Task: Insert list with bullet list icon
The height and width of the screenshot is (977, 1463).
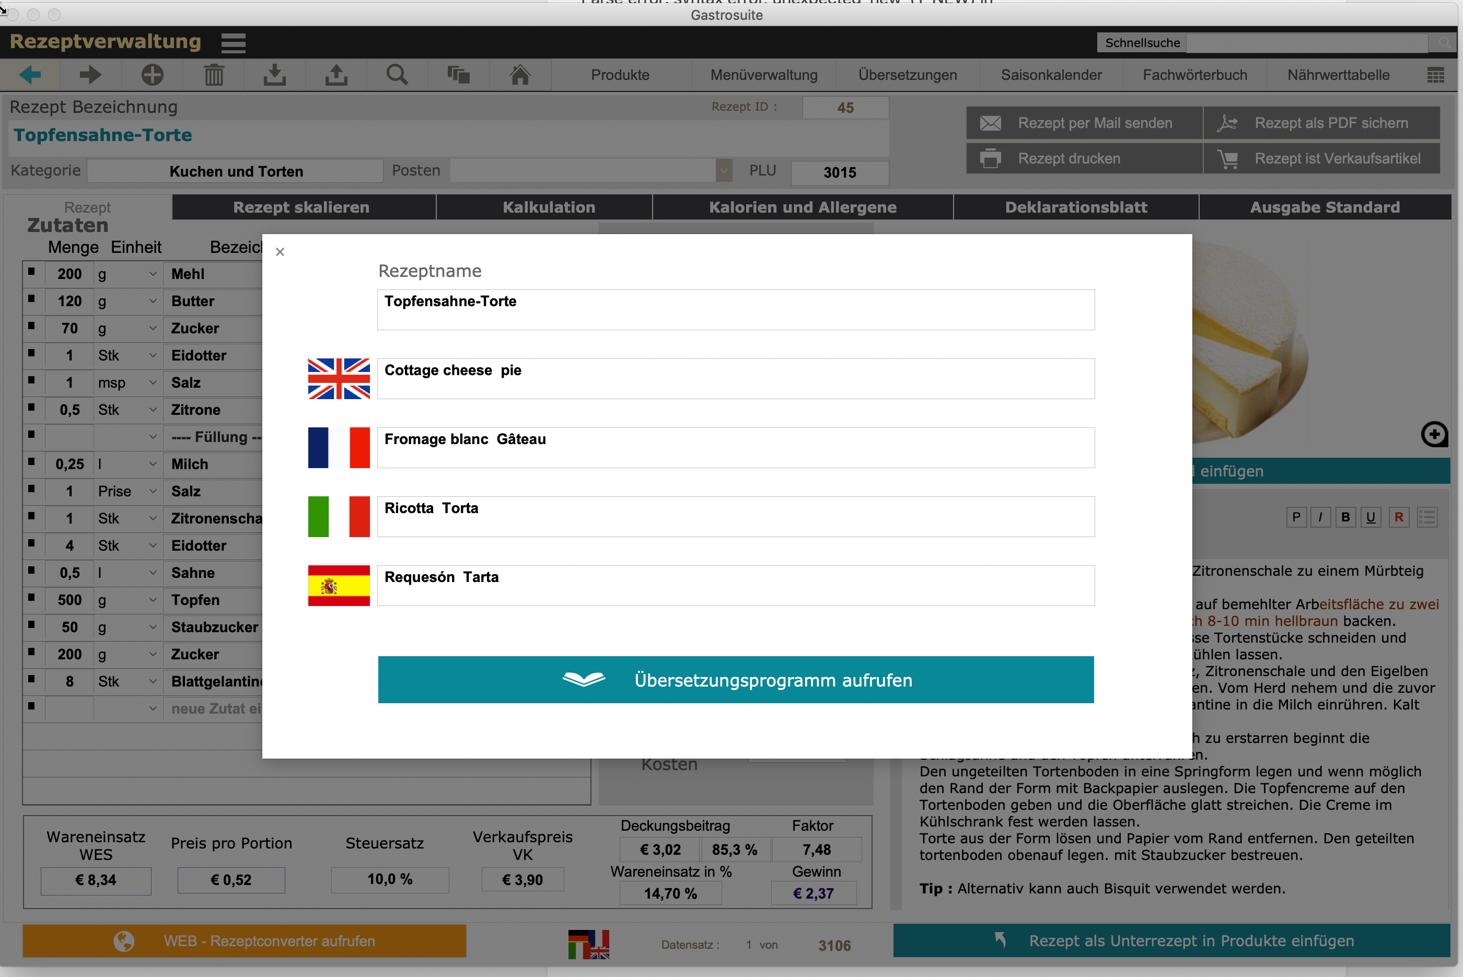Action: coord(1427,517)
